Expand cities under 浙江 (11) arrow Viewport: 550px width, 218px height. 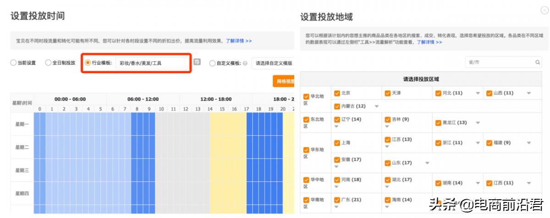[478, 143]
